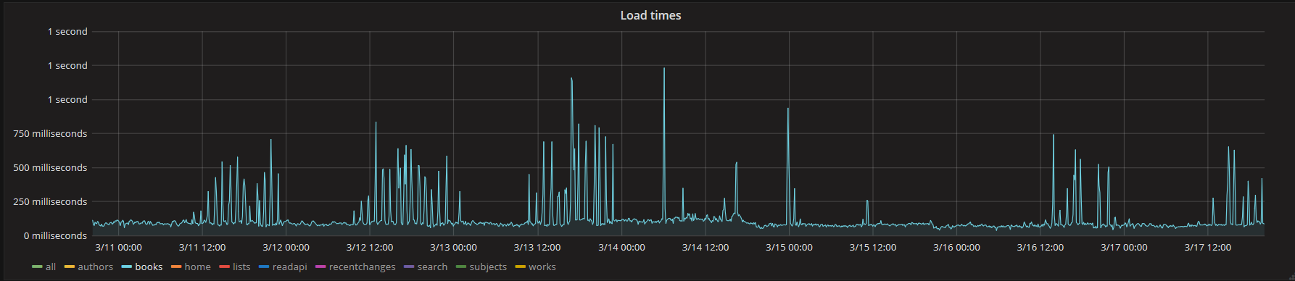
Task: Click the '3/16 00:00' x-axis label
Action: [956, 248]
